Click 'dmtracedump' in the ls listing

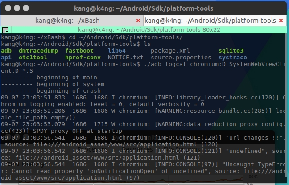38,51
